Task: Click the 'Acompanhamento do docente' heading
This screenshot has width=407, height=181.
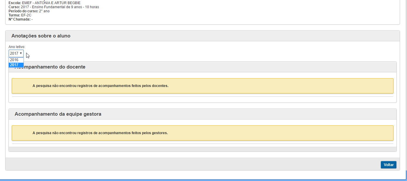Action: pyautogui.click(x=50, y=67)
